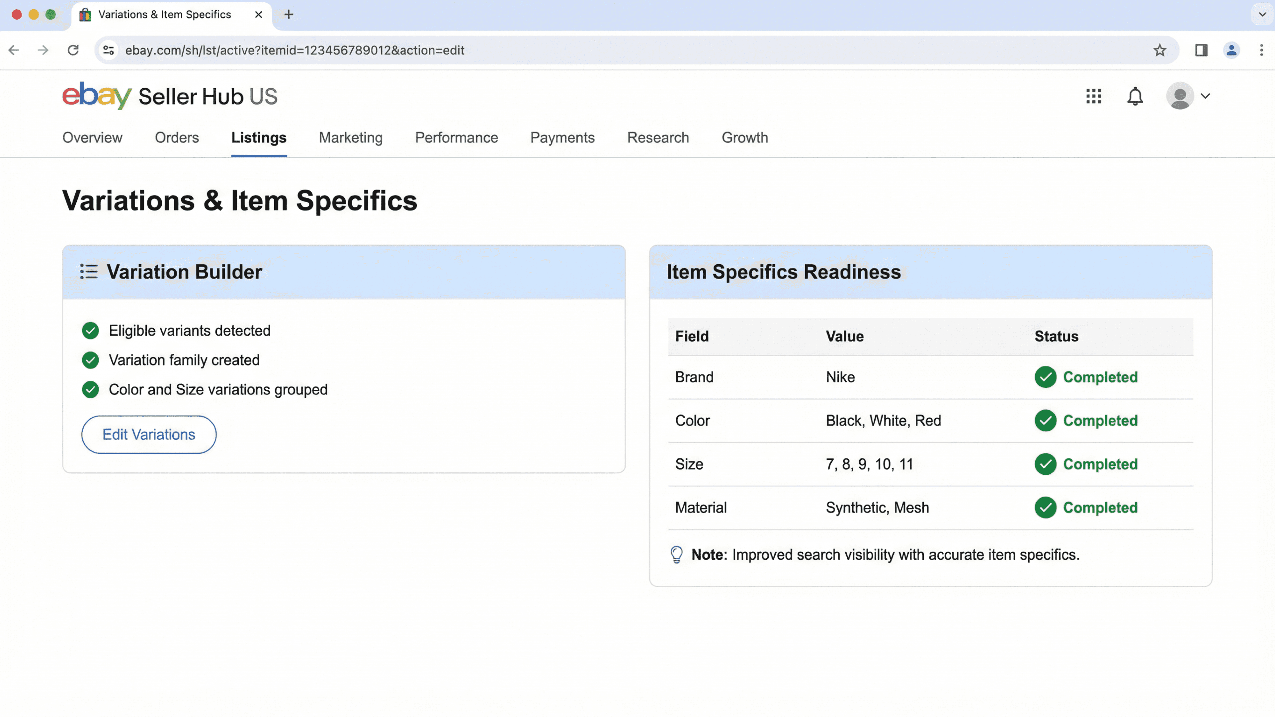Click the eBay logo

point(97,96)
